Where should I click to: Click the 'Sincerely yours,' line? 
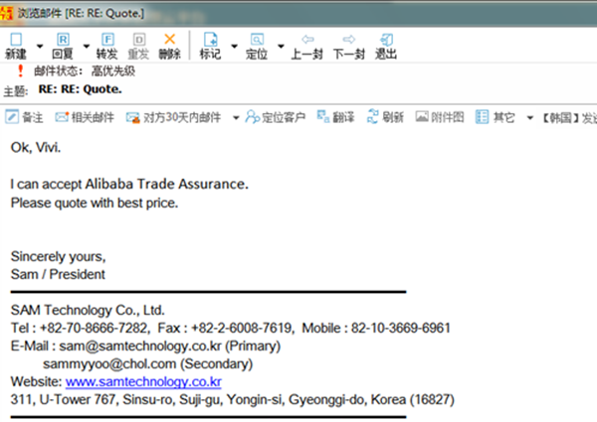pyautogui.click(x=59, y=257)
